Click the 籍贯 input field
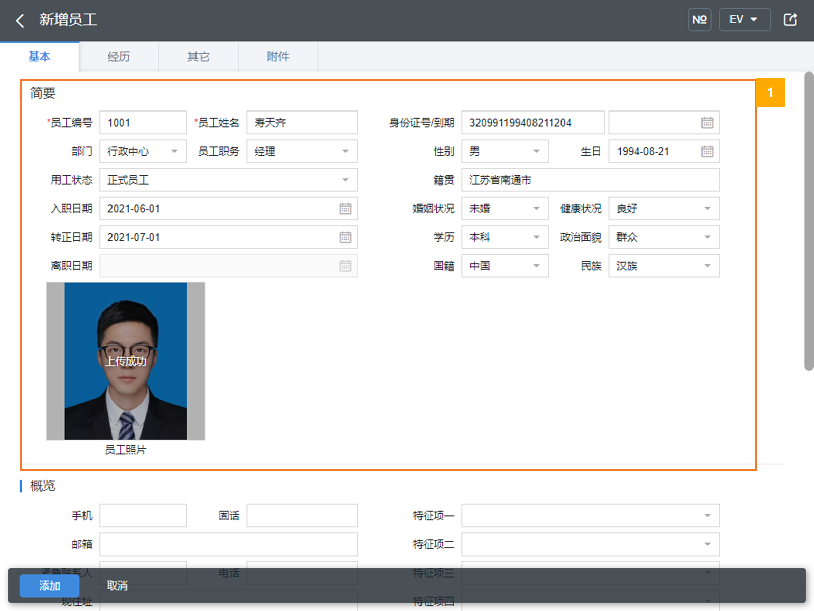814x611 pixels. pyautogui.click(x=591, y=180)
